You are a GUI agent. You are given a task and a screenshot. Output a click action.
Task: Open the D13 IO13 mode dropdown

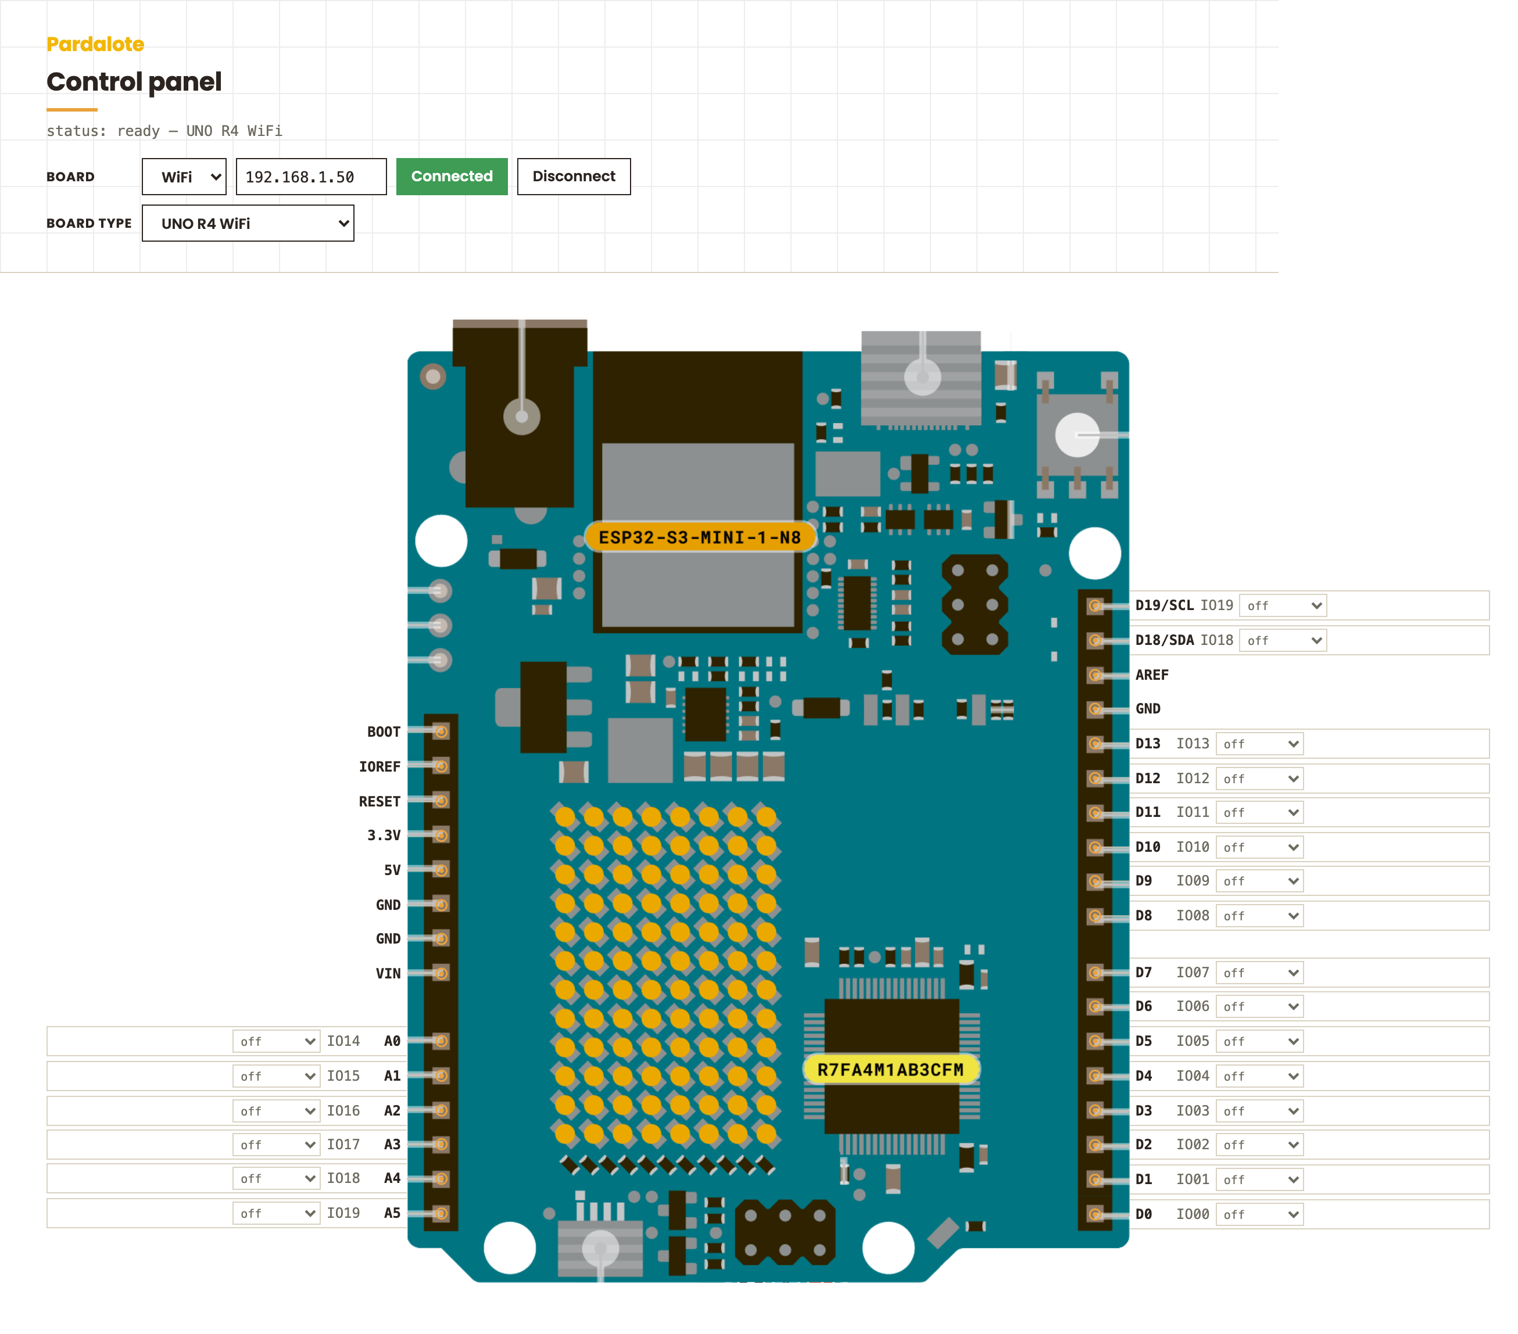pos(1259,744)
